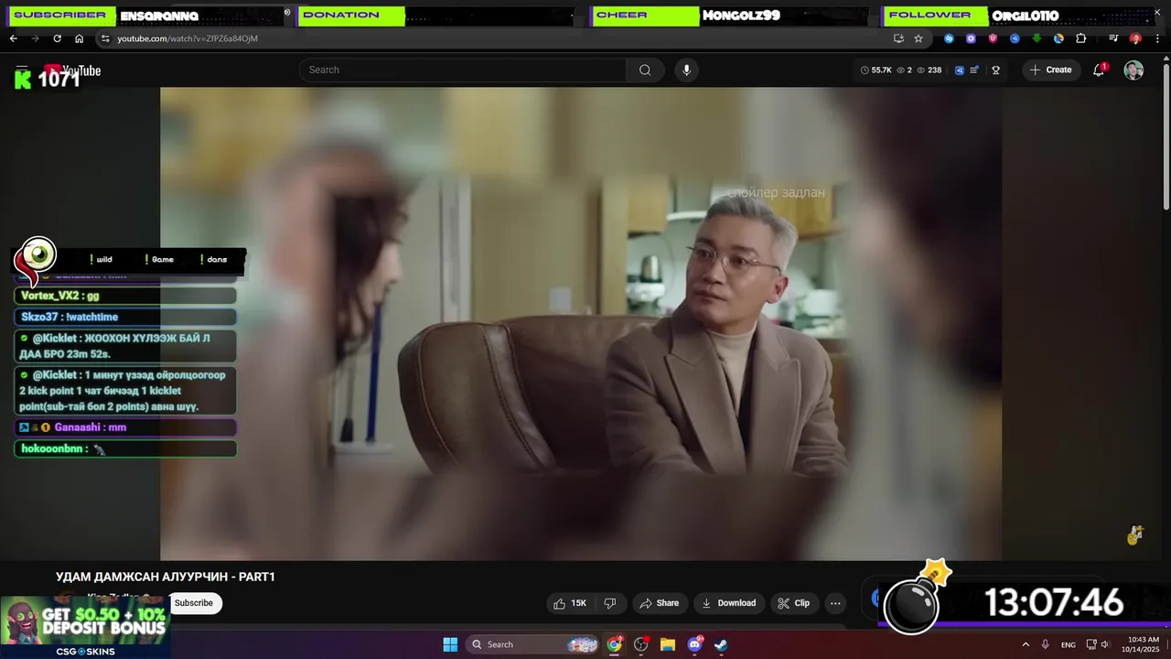Open the YouTube guide hamburger menu
Image resolution: width=1171 pixels, height=659 pixels.
[x=22, y=70]
